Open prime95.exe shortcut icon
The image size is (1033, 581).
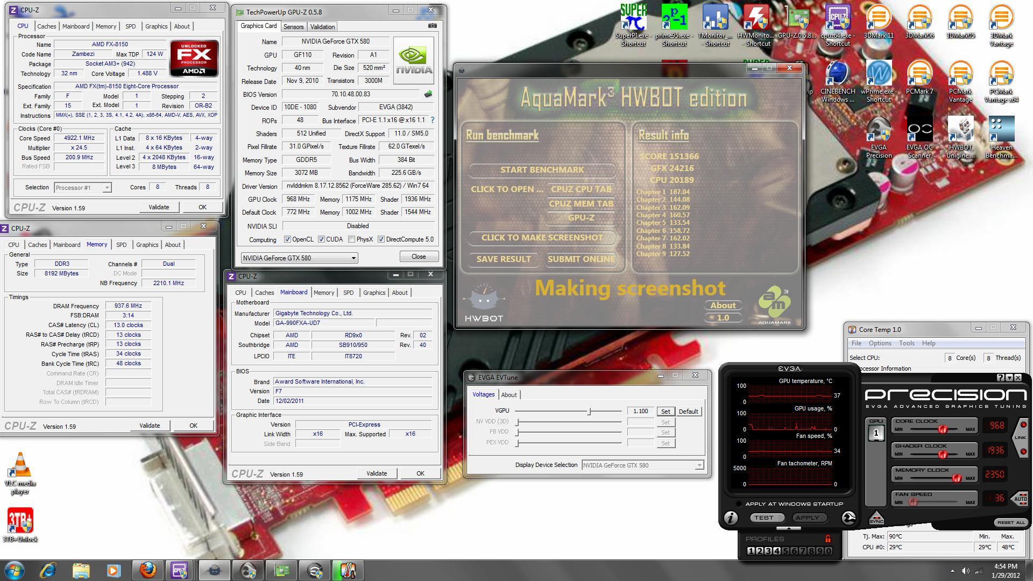coord(674,25)
